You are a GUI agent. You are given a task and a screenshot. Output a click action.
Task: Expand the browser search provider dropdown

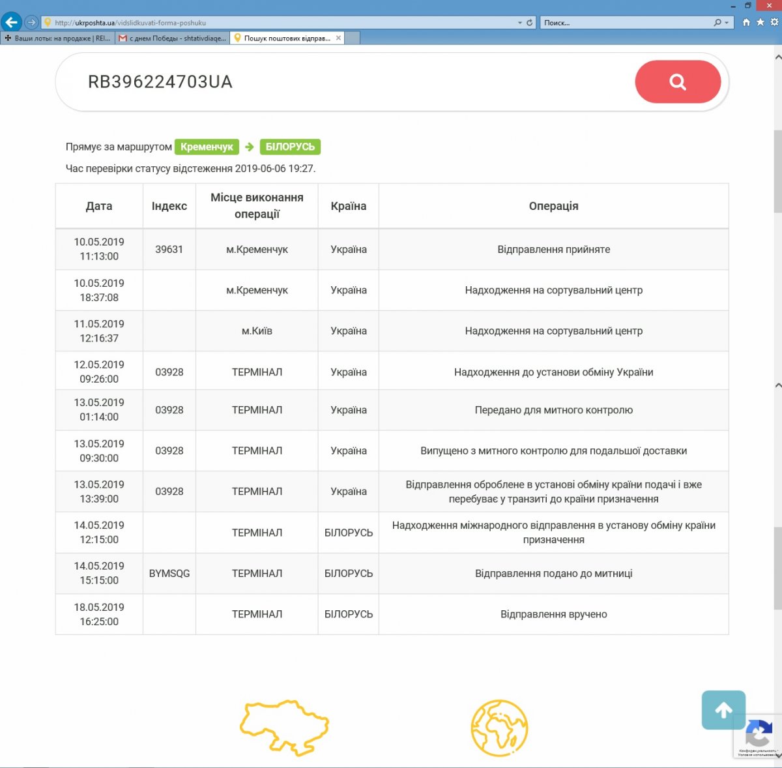point(727,23)
